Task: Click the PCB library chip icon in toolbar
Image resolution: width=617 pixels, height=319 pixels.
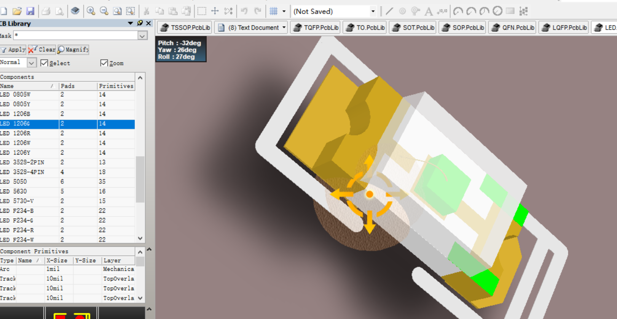Action: (75, 11)
